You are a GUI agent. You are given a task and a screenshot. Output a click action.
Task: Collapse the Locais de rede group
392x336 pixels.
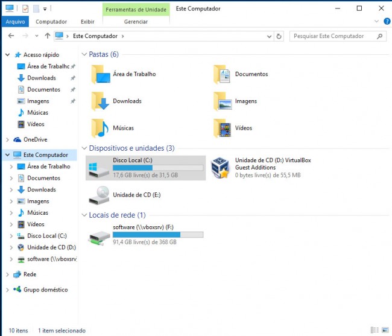[x=84, y=215]
